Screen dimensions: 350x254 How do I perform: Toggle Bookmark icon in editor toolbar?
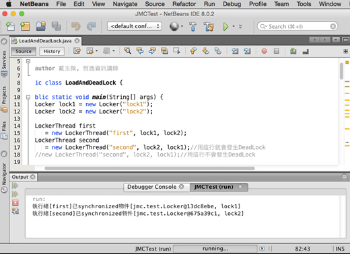coord(218,51)
